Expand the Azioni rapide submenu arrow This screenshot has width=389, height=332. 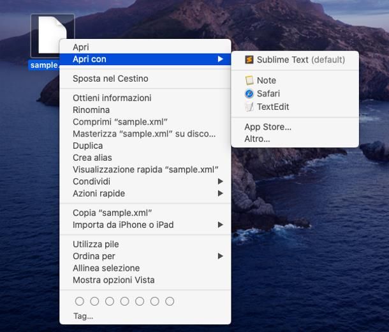click(220, 193)
